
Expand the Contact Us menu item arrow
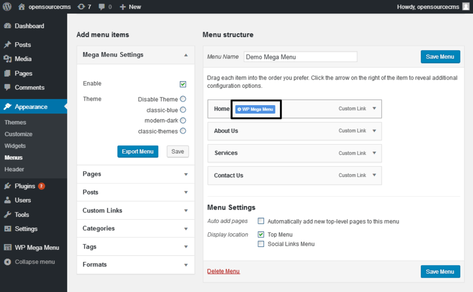(375, 175)
